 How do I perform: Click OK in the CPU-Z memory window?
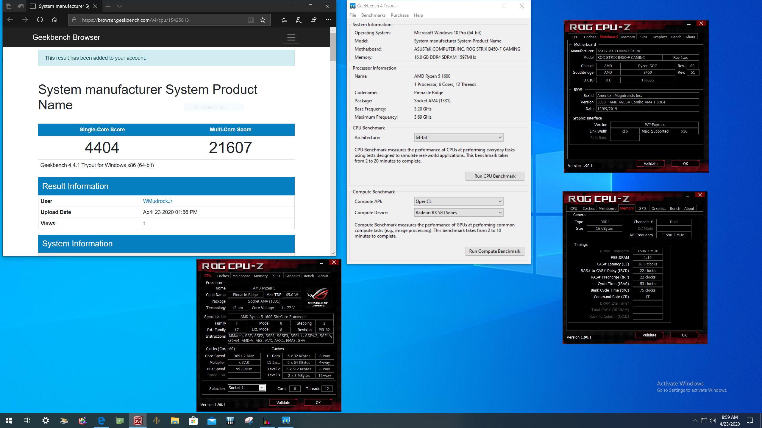click(x=684, y=335)
